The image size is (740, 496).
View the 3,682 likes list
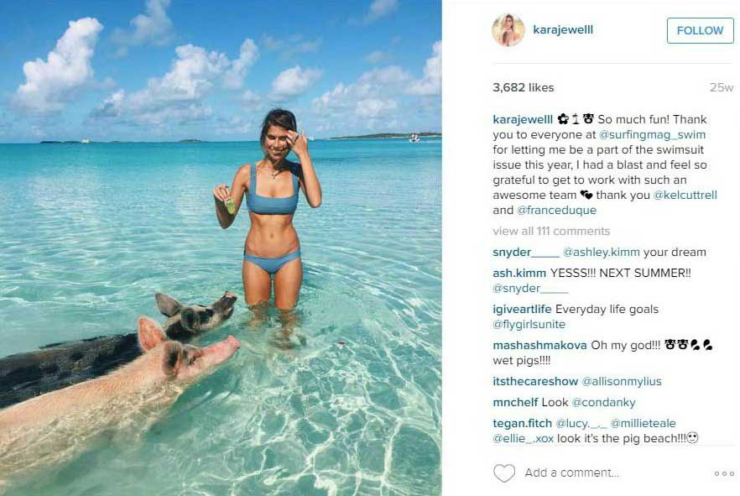[524, 88]
